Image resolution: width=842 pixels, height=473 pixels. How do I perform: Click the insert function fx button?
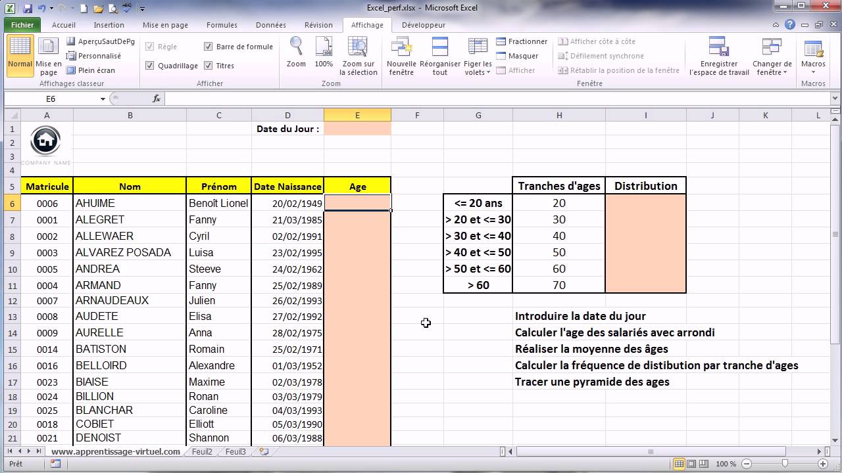click(157, 99)
